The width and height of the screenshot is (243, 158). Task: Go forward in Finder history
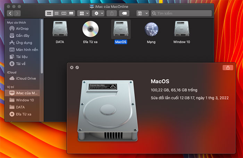click(x=17, y=13)
